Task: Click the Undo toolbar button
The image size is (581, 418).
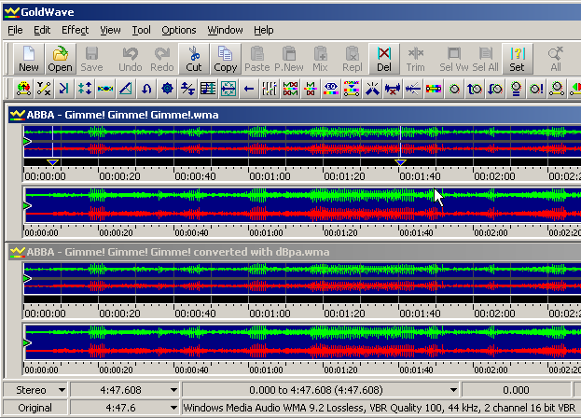Action: (x=131, y=59)
